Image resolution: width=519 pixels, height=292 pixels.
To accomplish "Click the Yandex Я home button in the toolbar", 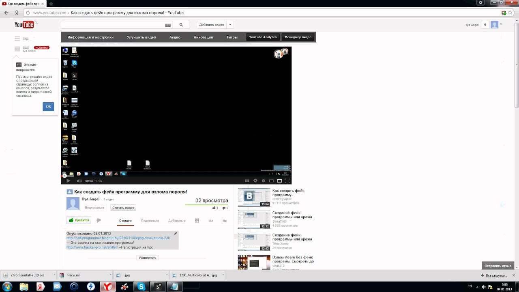I will click(x=17, y=13).
